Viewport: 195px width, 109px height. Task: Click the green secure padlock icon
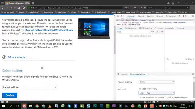coord(29,8)
